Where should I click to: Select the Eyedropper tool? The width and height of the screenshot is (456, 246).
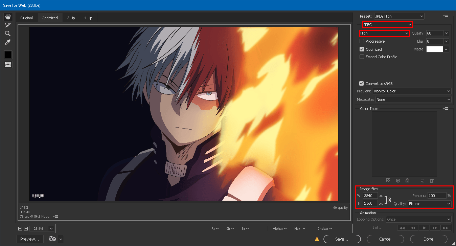tap(8, 42)
